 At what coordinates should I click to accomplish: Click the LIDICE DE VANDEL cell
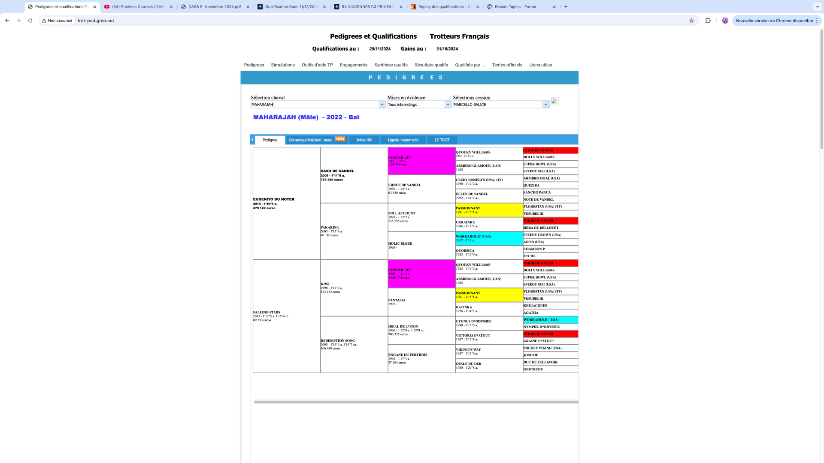tap(421, 189)
